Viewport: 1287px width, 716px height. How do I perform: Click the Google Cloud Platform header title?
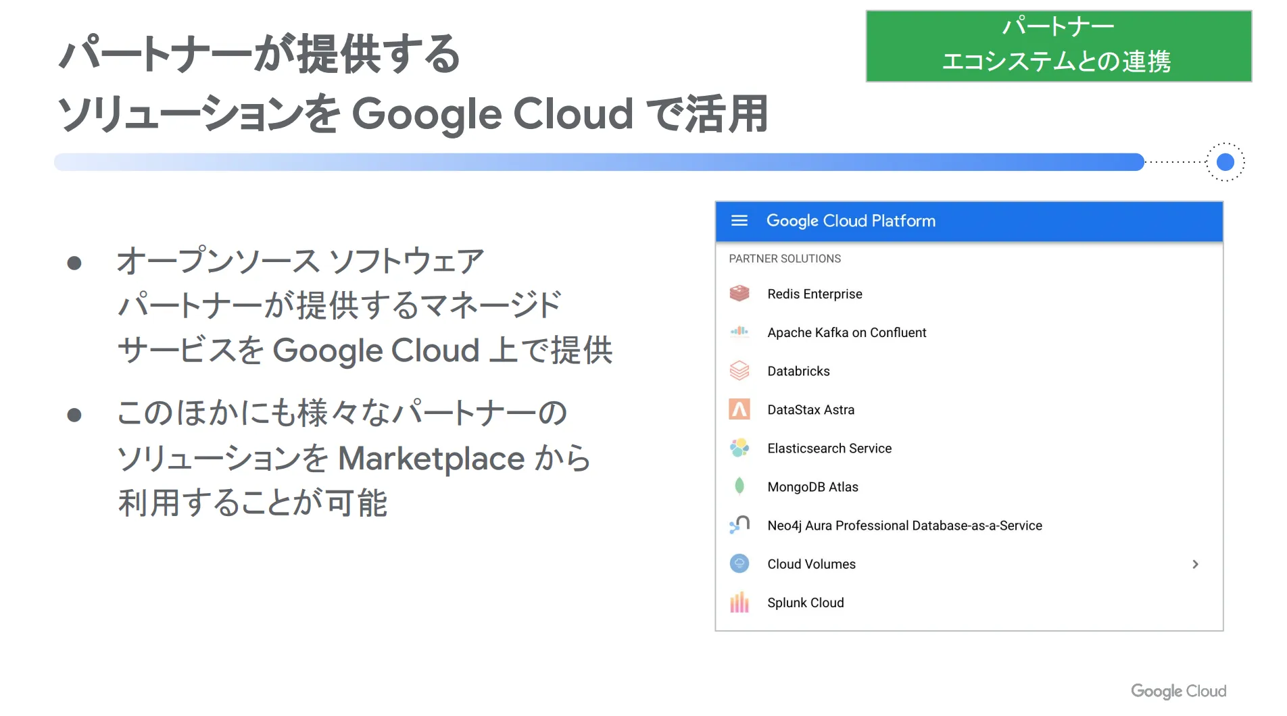click(850, 221)
